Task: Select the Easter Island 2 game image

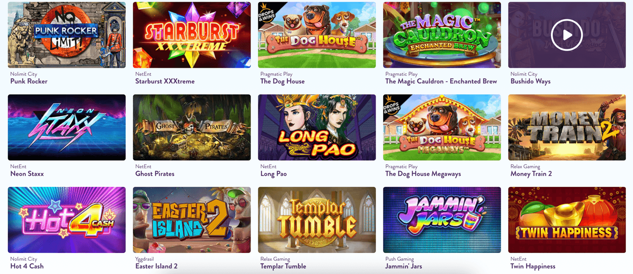Action: [x=192, y=220]
